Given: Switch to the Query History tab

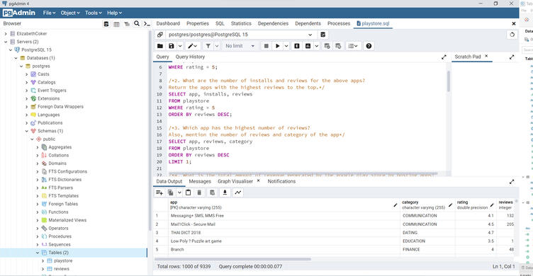Looking at the screenshot, I should tap(190, 57).
